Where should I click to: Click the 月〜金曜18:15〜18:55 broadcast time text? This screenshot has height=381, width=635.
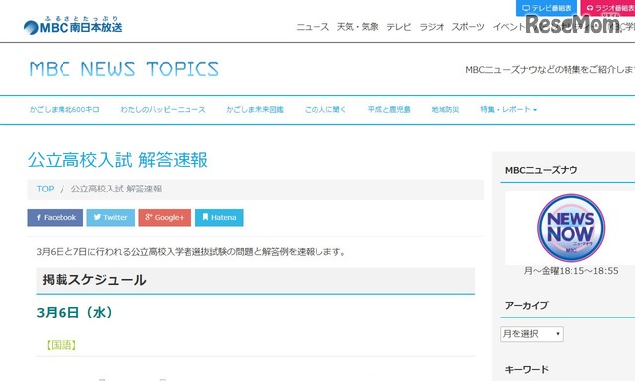pyautogui.click(x=571, y=271)
